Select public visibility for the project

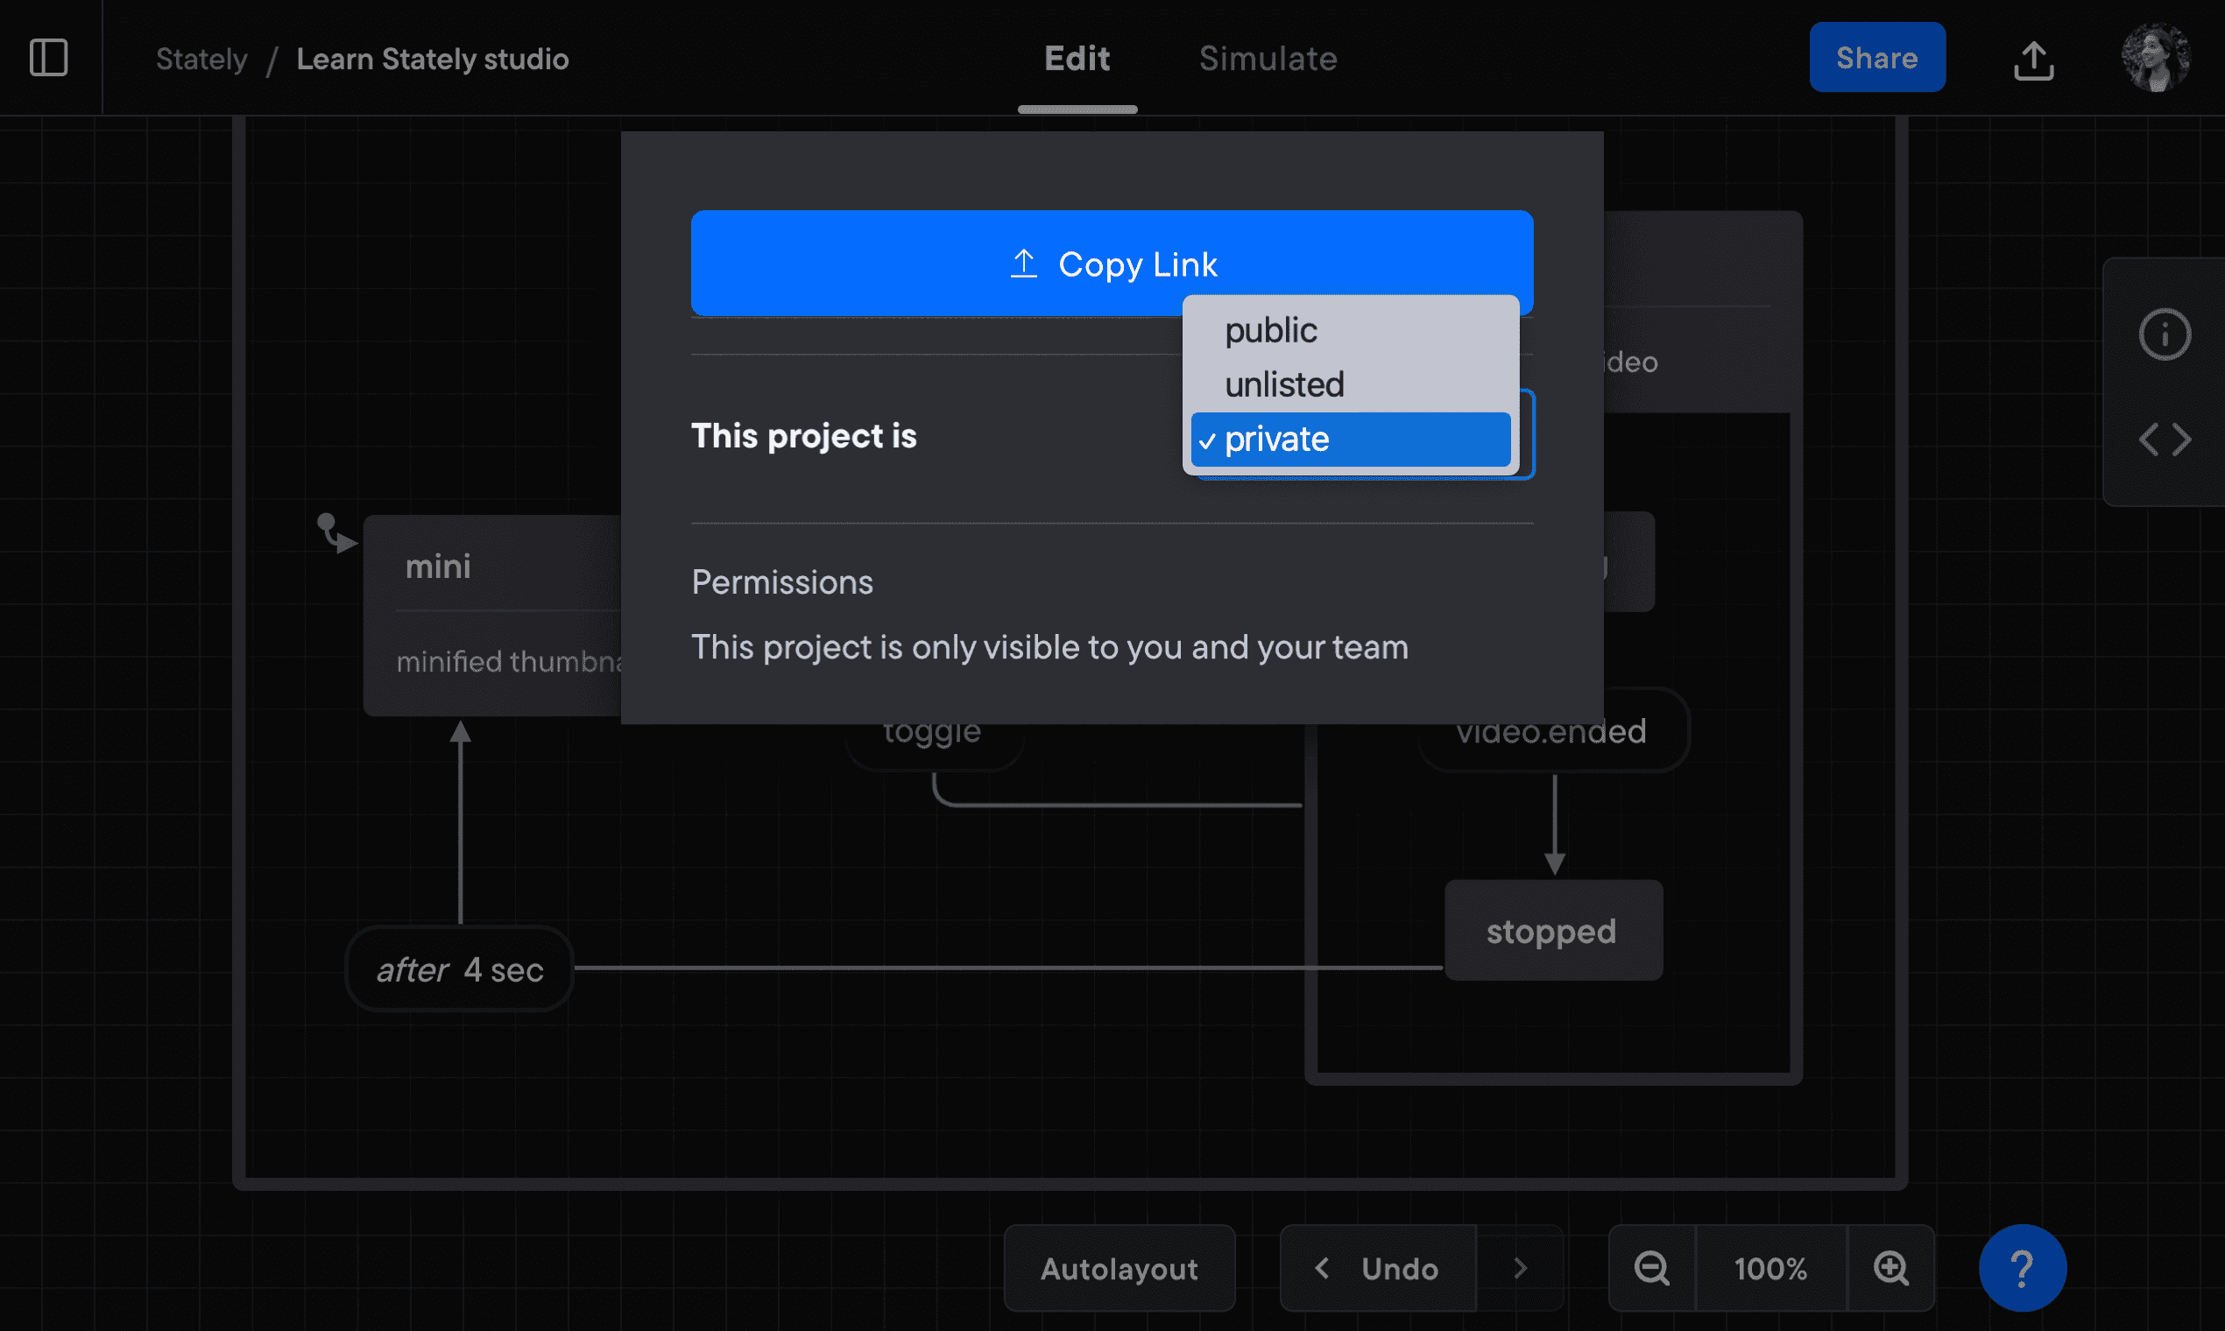coord(1271,330)
